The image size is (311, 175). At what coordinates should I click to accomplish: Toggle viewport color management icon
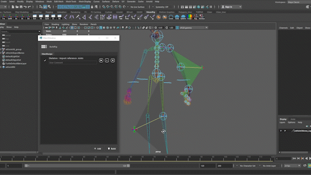[177, 28]
